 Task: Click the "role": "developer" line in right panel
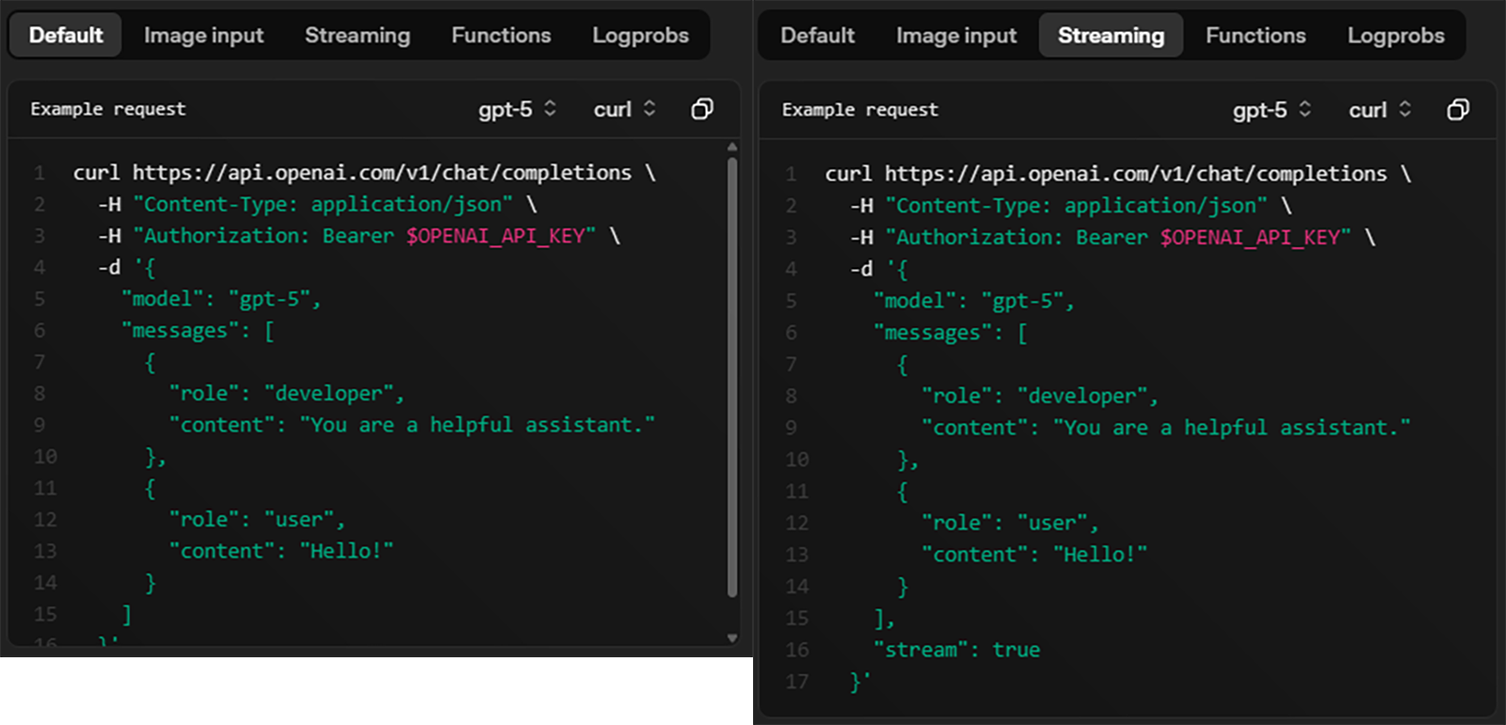click(1039, 396)
